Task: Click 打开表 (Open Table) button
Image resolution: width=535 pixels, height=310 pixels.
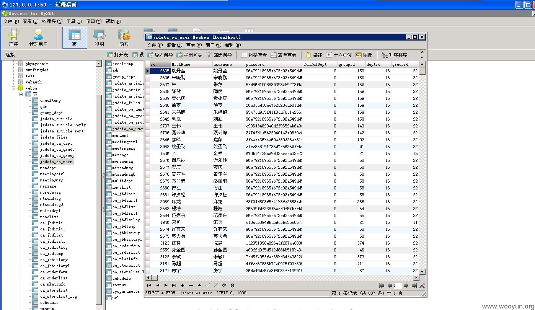Action: pos(117,55)
